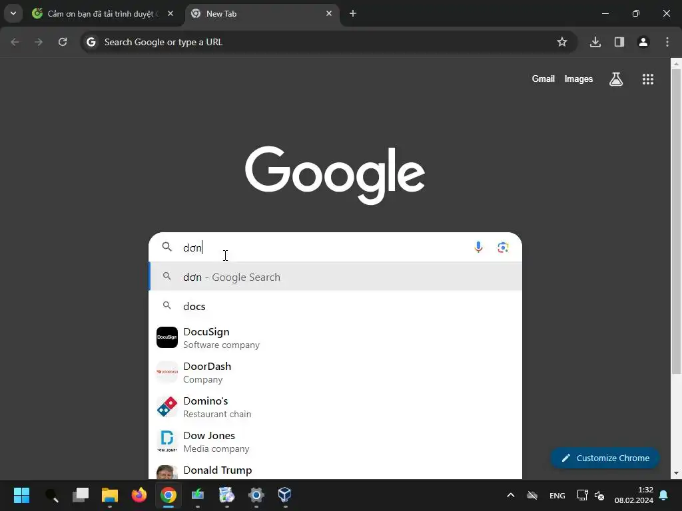This screenshot has height=511, width=682.
Task: Click the DoorDash logo thumbnail
Action: [167, 372]
